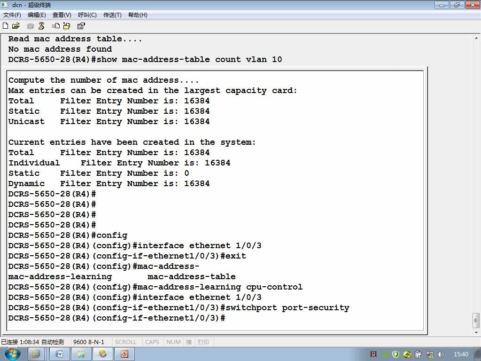This screenshot has height=361, width=481.
Task: Open the 查看(V) menu
Action: (x=62, y=15)
